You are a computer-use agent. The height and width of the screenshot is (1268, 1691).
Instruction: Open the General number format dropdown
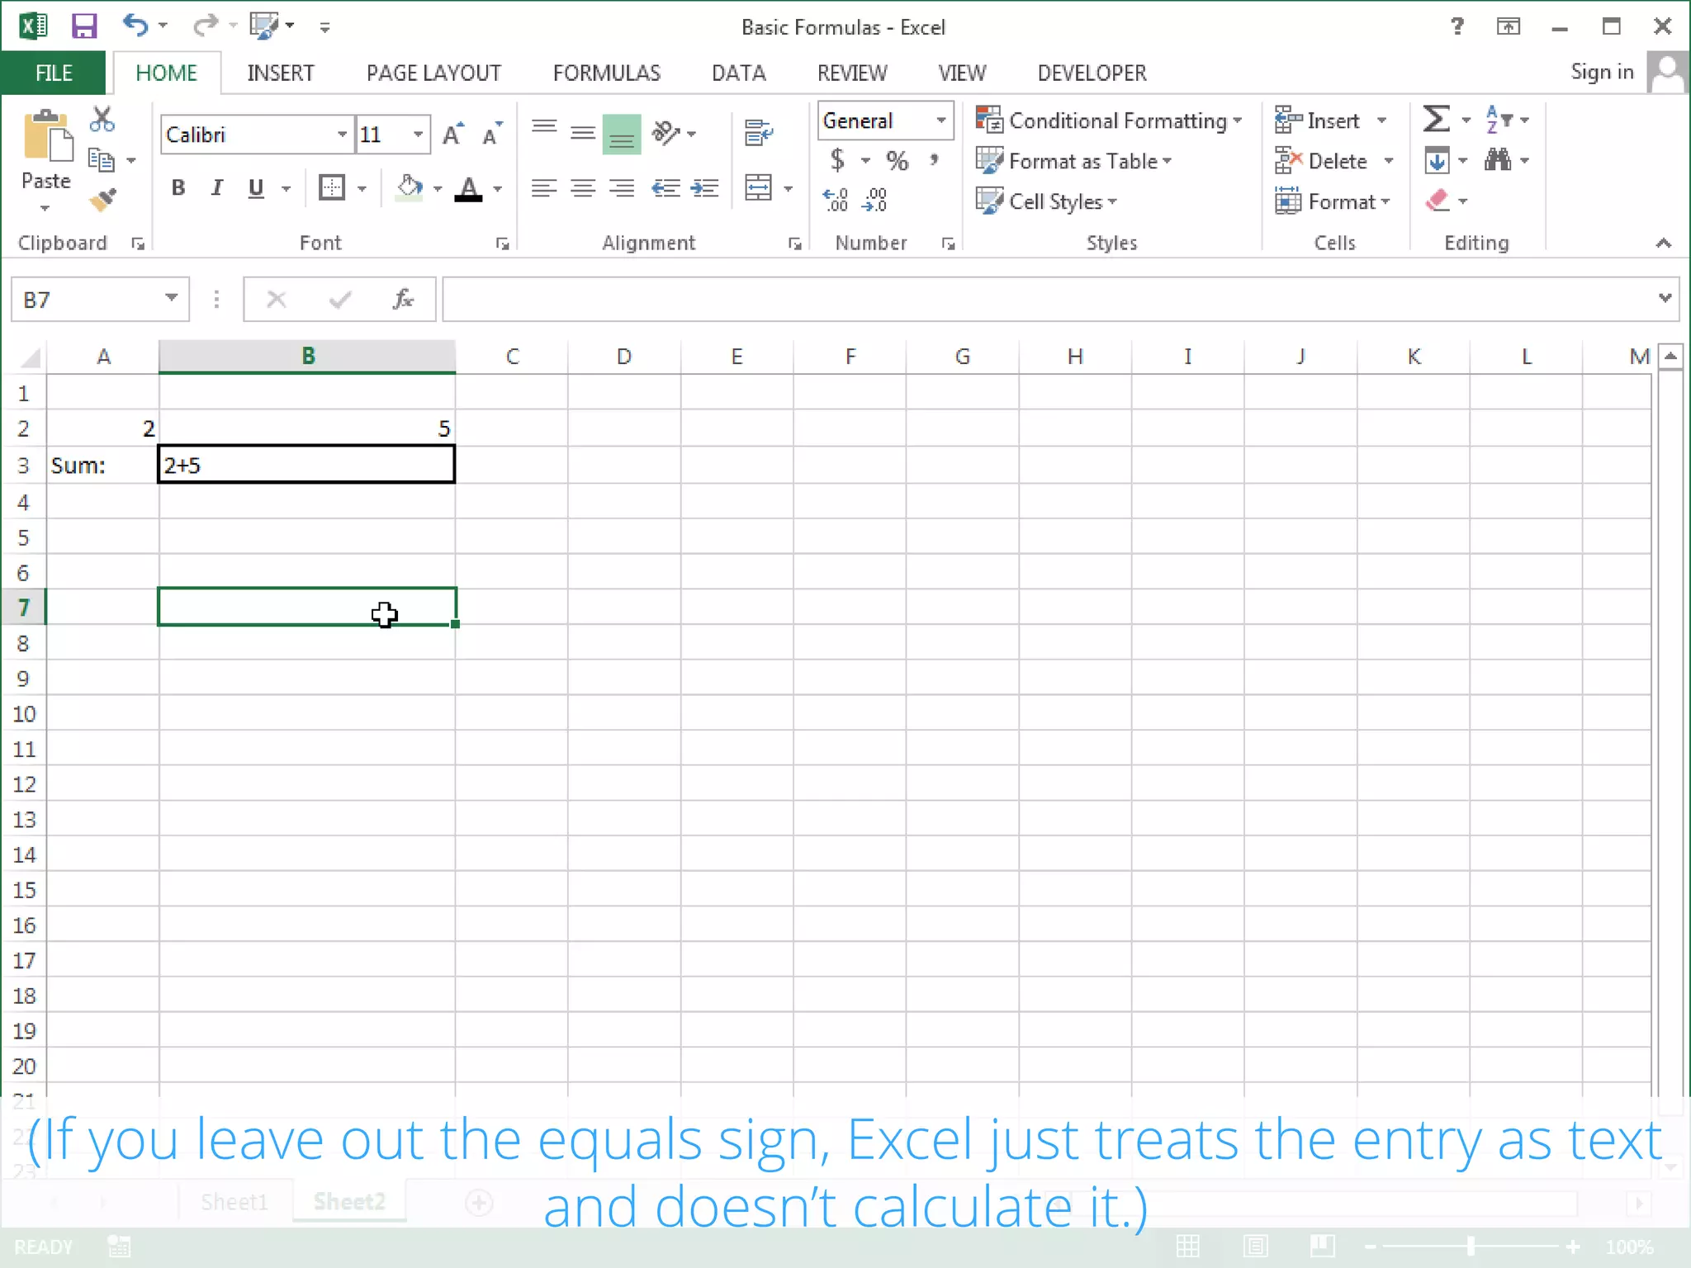[940, 121]
